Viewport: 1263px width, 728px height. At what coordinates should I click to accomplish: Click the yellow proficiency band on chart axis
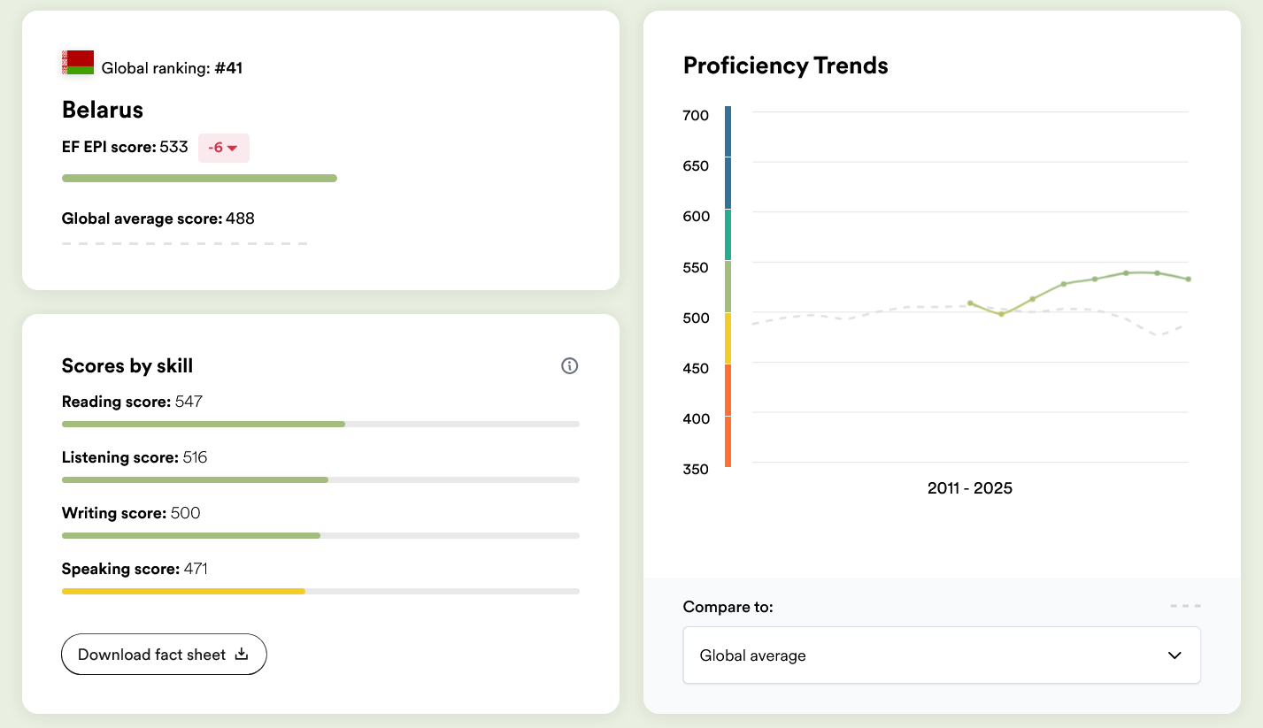pyautogui.click(x=728, y=338)
